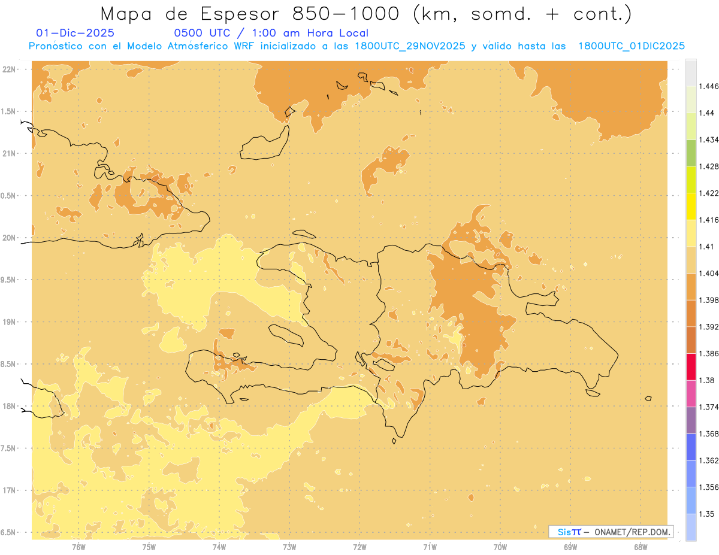
Task: Click the '68W' longitude label
Action: (641, 547)
